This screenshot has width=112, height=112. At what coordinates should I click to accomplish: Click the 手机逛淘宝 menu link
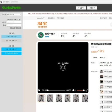click(51, 18)
